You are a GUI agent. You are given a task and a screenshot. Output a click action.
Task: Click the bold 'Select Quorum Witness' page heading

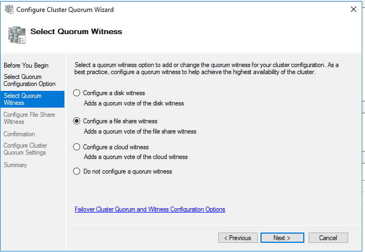point(76,31)
